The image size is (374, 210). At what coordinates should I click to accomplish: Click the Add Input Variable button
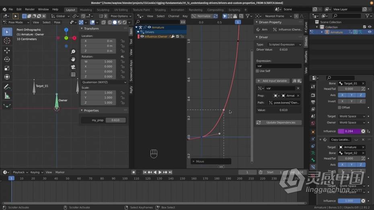pos(273,81)
